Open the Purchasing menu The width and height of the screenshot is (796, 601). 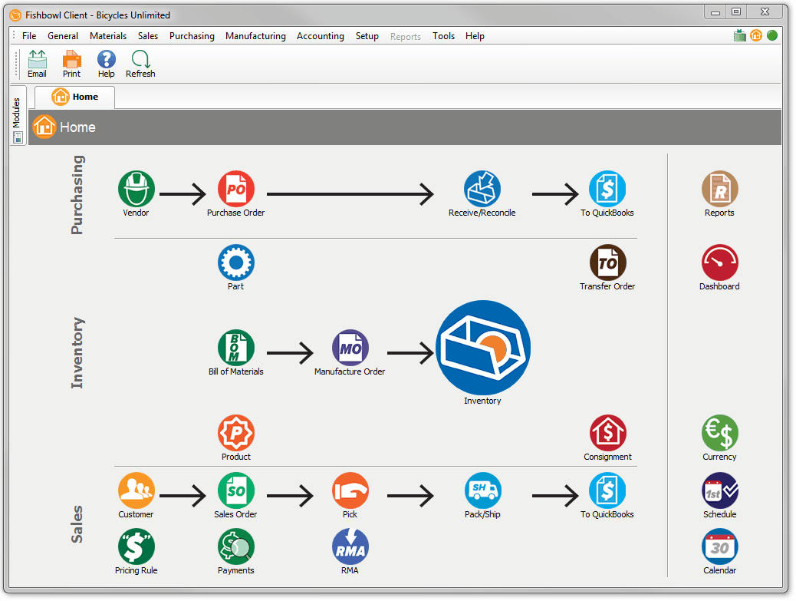pos(192,36)
